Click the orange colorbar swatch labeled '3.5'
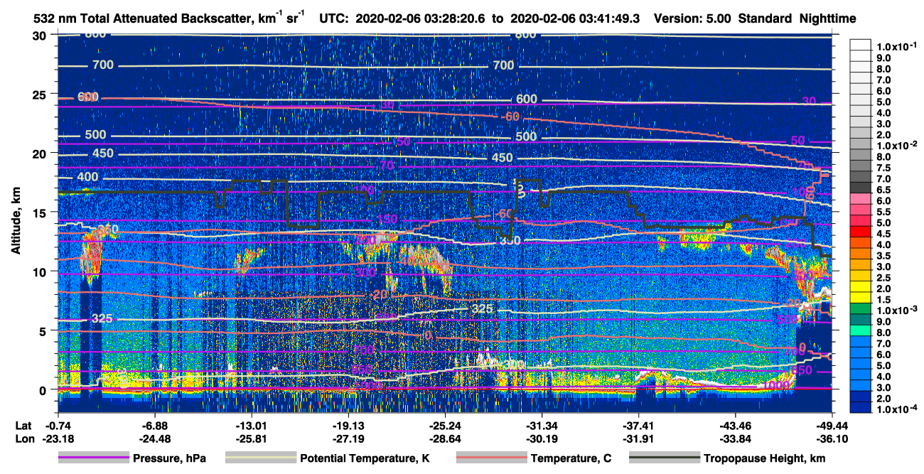The width and height of the screenshot is (924, 474). [861, 254]
